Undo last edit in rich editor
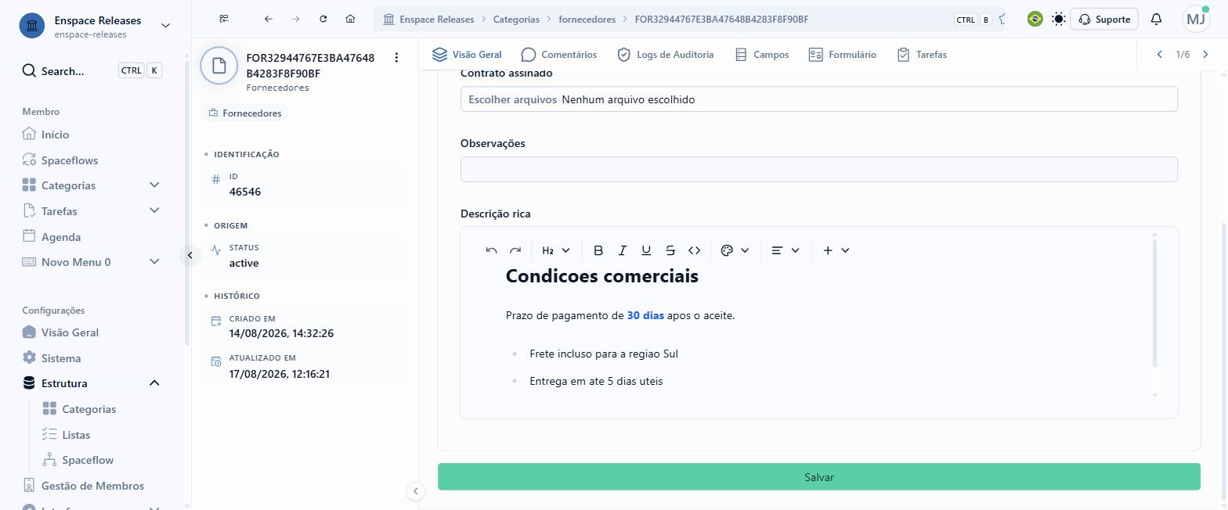The width and height of the screenshot is (1228, 510). (491, 250)
